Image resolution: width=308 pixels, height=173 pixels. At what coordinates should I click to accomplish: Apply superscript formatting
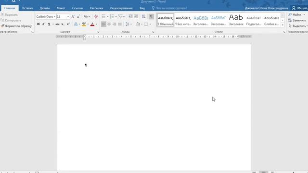point(68,24)
